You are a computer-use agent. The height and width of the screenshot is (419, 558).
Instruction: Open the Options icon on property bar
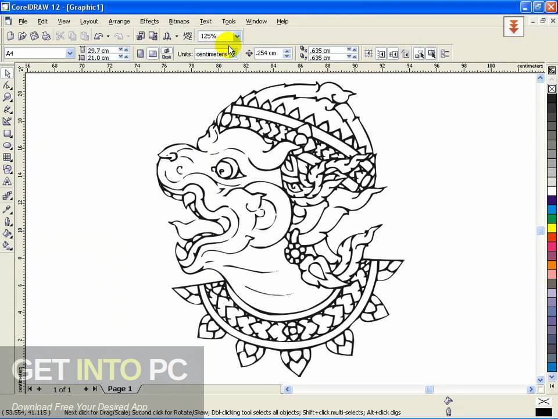445,54
